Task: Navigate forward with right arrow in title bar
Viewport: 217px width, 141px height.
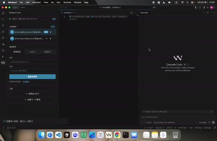Action: 65,7
